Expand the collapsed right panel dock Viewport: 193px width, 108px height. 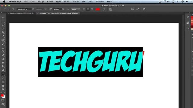pos(189,13)
